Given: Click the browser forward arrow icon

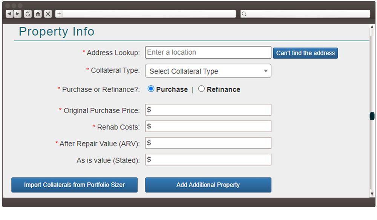Looking at the screenshot, I should [x=18, y=14].
